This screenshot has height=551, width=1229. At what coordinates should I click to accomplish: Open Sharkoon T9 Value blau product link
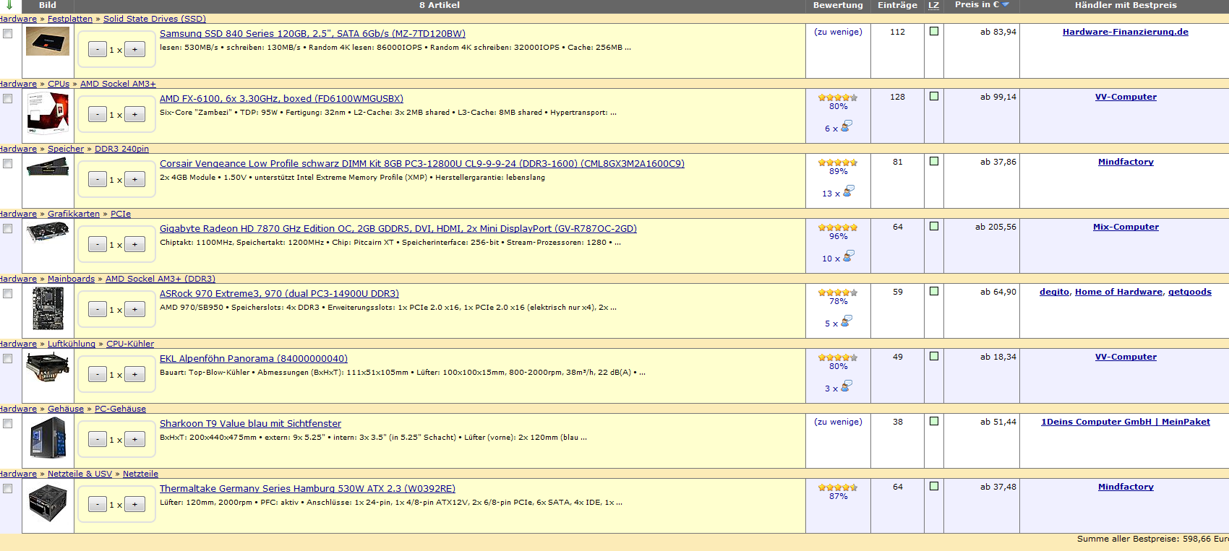click(x=250, y=423)
